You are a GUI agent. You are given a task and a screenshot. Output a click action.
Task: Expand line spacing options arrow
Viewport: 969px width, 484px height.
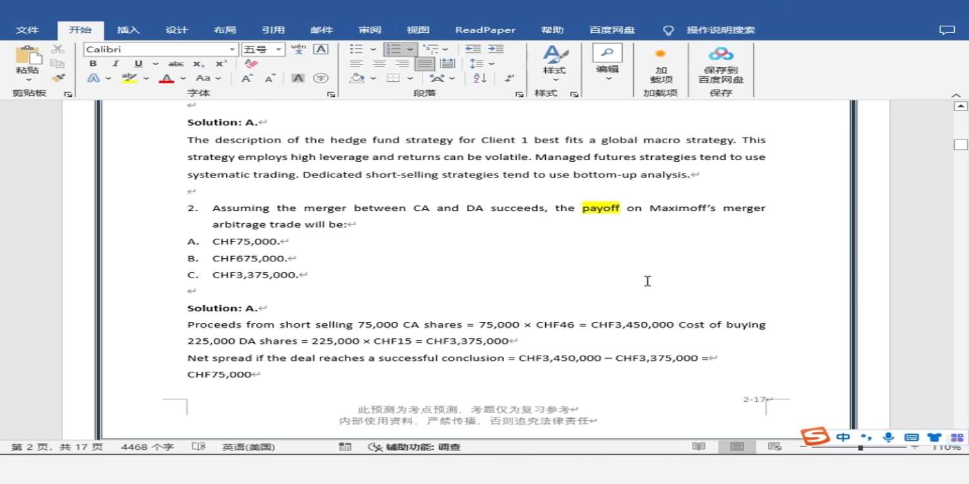[x=491, y=64]
